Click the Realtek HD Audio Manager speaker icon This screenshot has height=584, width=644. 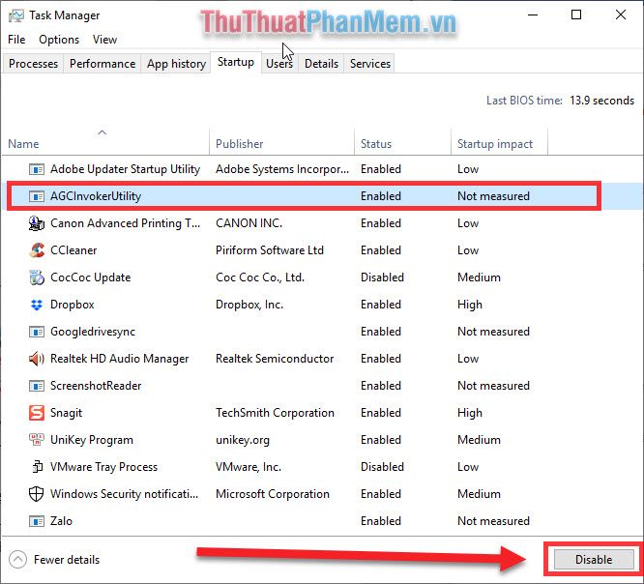(37, 359)
